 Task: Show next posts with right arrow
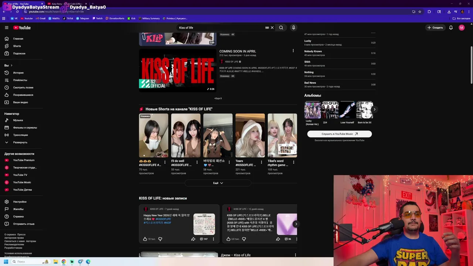(x=296, y=224)
